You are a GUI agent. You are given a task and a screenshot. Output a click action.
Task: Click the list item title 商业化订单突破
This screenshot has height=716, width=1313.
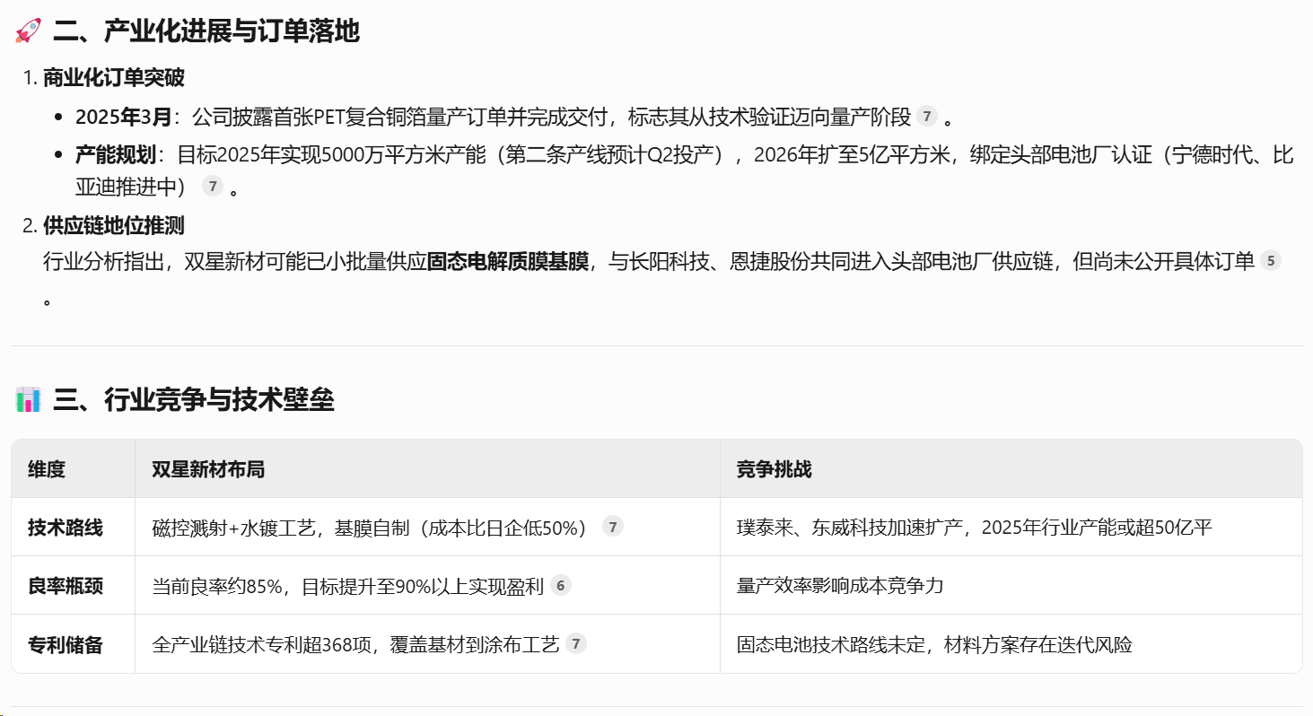114,78
